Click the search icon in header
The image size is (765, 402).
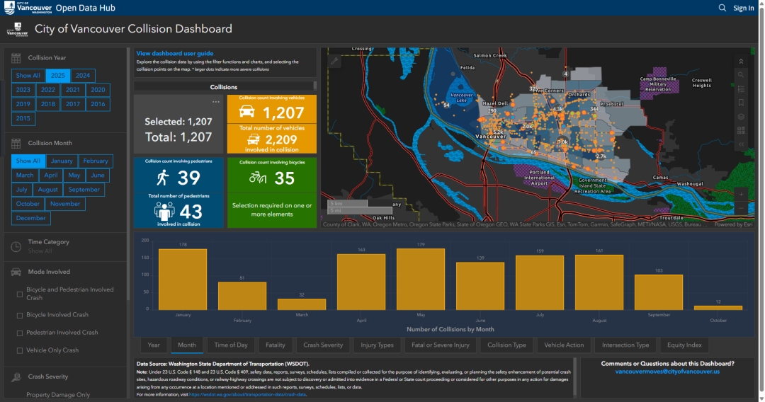pos(722,8)
